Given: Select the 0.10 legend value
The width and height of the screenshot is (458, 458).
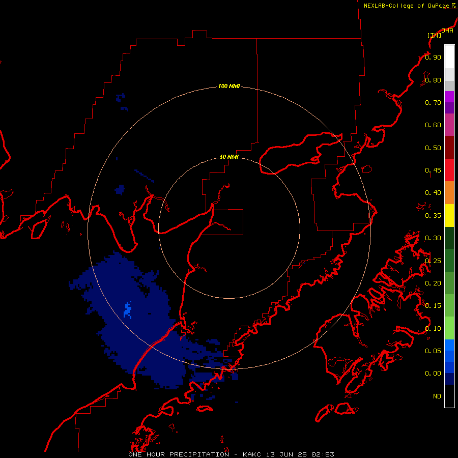Looking at the screenshot, I should coord(433,329).
